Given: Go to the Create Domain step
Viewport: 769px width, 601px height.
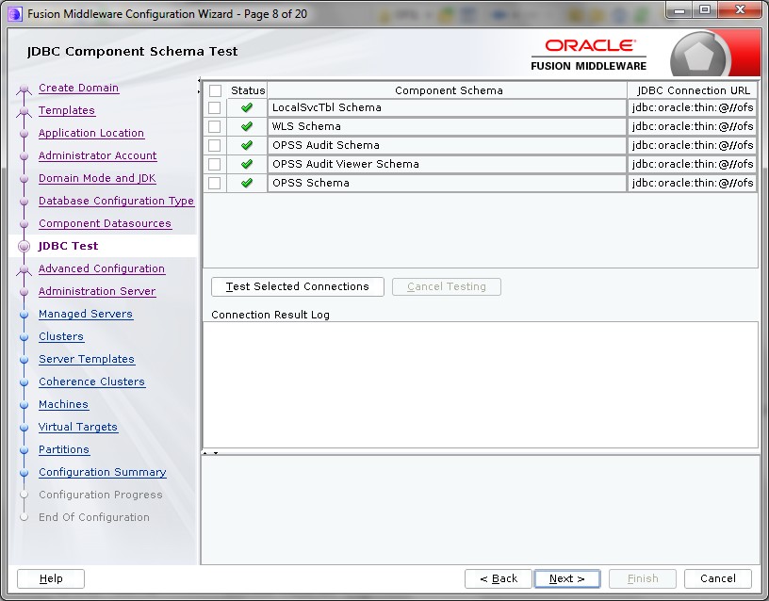Looking at the screenshot, I should coord(78,88).
